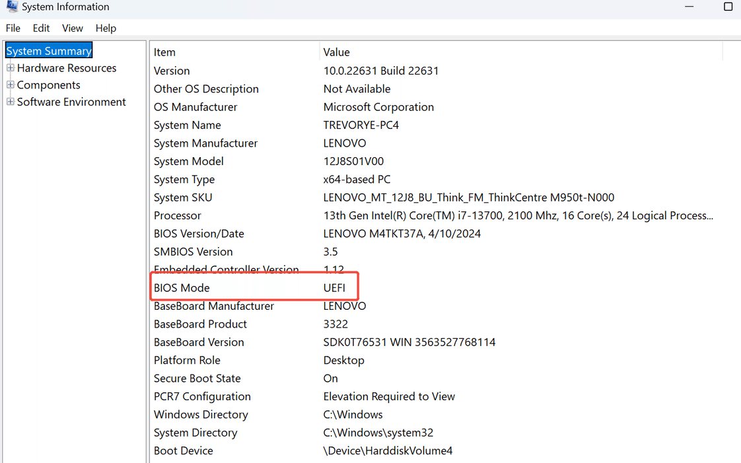Click the 12J8S01V00 model value
Screen dimensions: 741x463
[353, 162]
